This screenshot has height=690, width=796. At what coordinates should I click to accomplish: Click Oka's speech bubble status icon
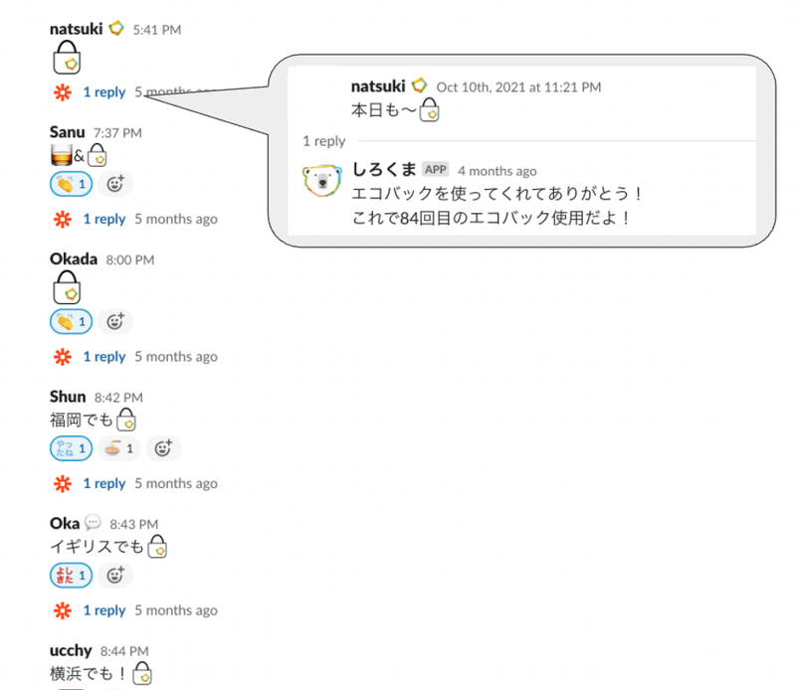point(93,522)
